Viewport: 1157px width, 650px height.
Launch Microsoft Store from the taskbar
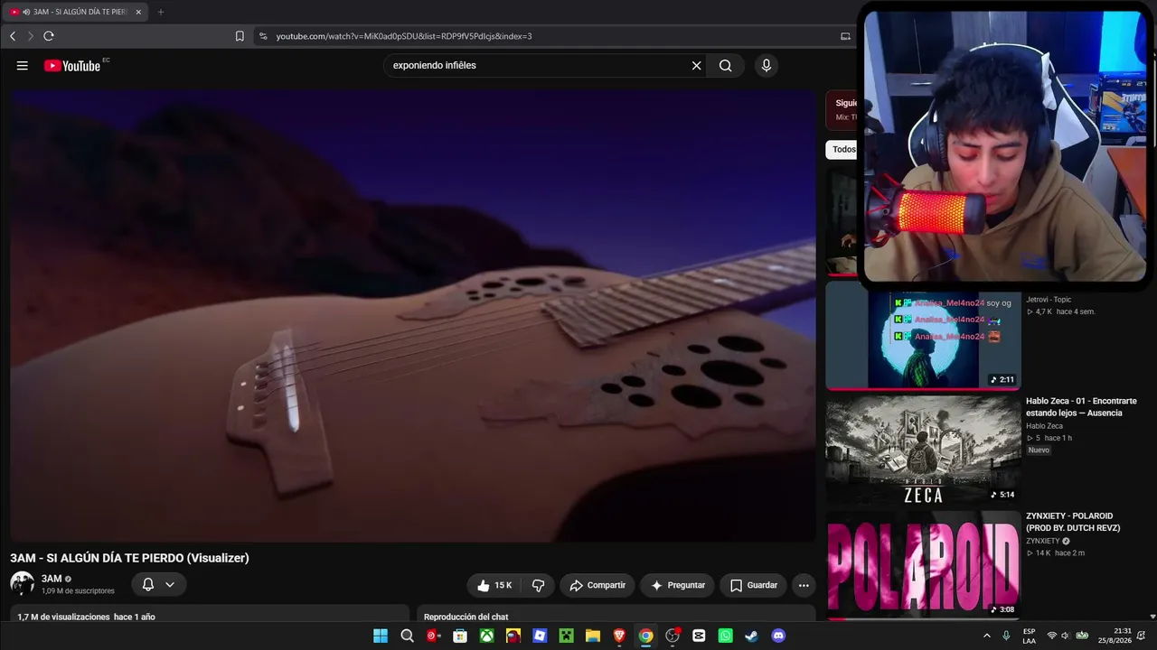point(460,636)
